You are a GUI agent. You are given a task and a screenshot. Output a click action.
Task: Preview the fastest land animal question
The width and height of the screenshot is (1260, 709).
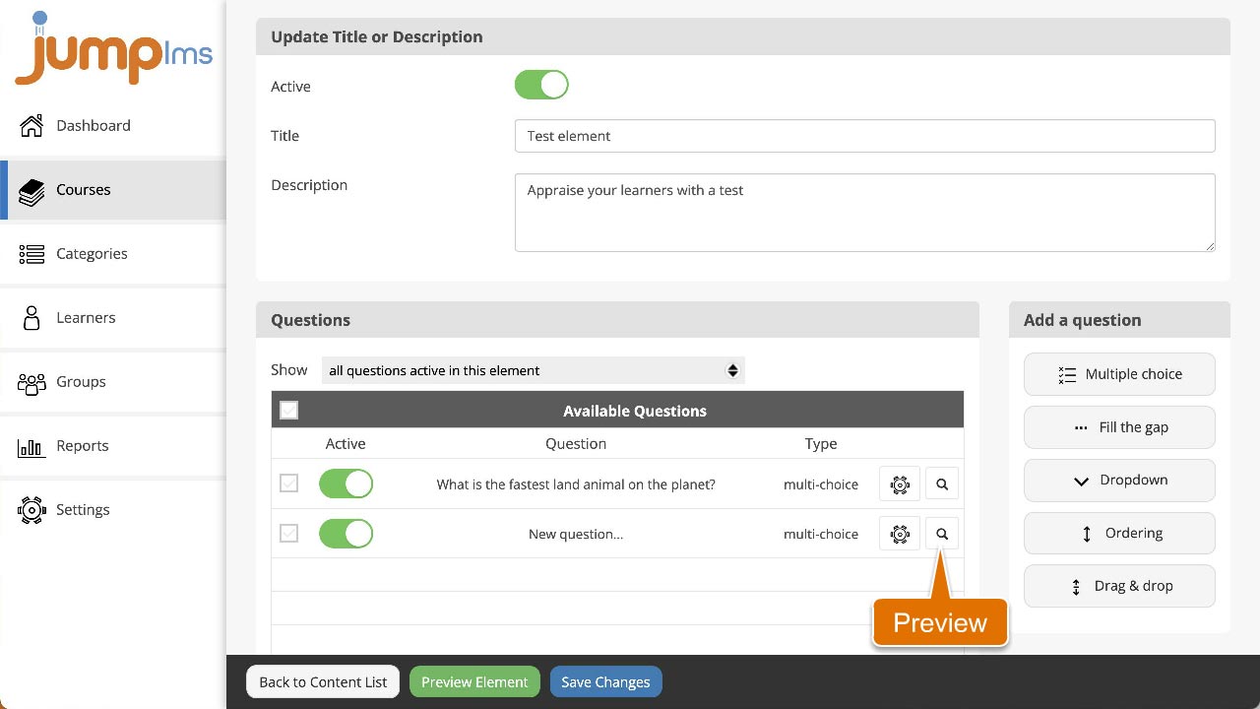click(942, 484)
